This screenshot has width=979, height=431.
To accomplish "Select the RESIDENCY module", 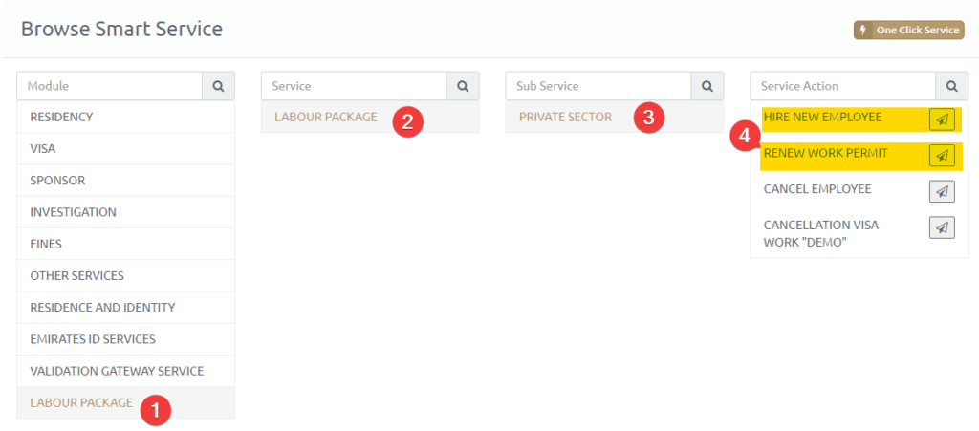I will tap(61, 118).
